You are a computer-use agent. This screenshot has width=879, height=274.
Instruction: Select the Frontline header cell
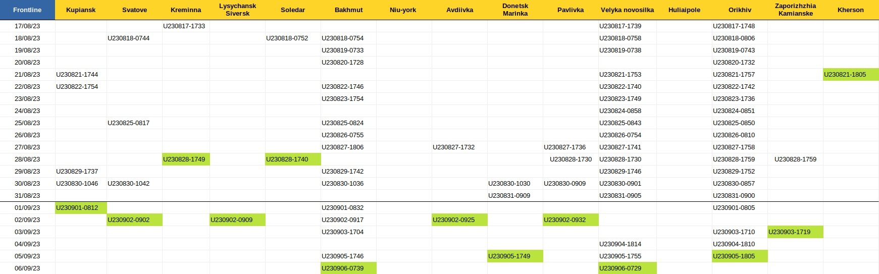click(27, 10)
